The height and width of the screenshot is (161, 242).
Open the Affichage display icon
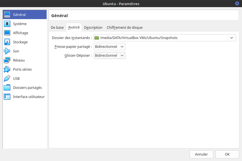coord(7,33)
